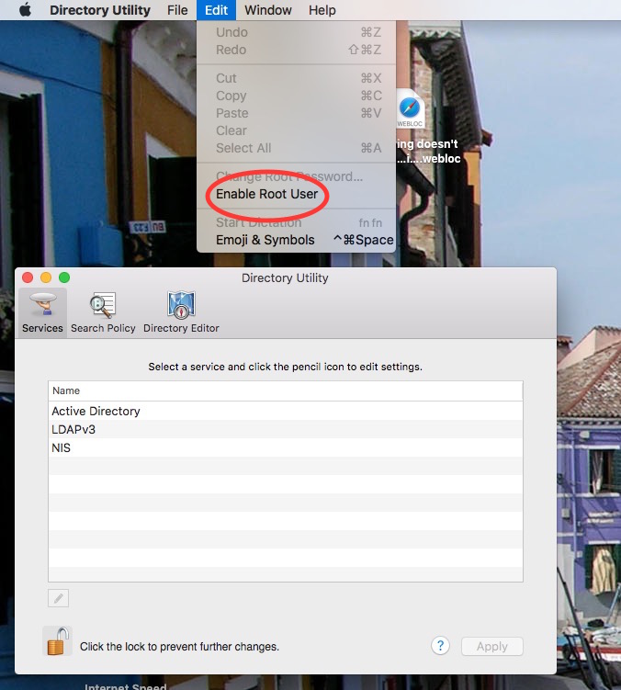This screenshot has height=690, width=621.
Task: Click the Name column header
Action: pos(285,390)
